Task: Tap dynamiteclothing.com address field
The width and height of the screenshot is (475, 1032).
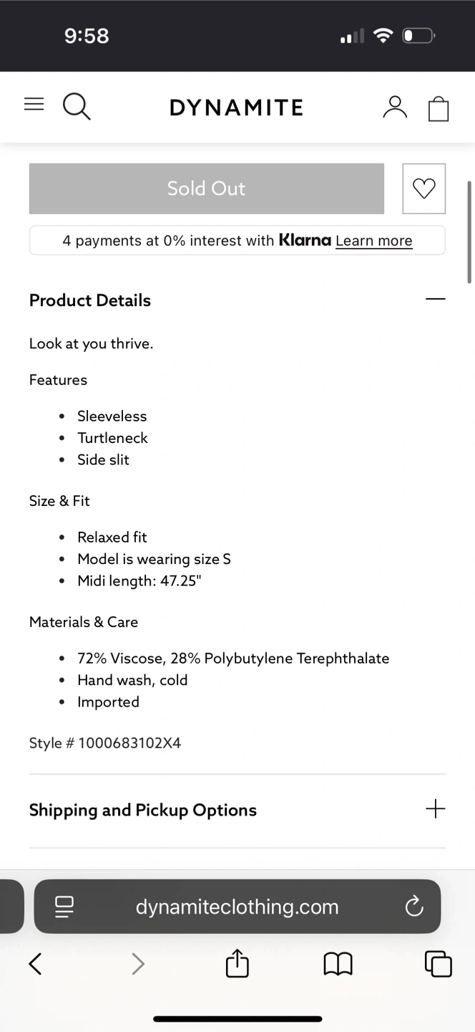Action: (237, 907)
